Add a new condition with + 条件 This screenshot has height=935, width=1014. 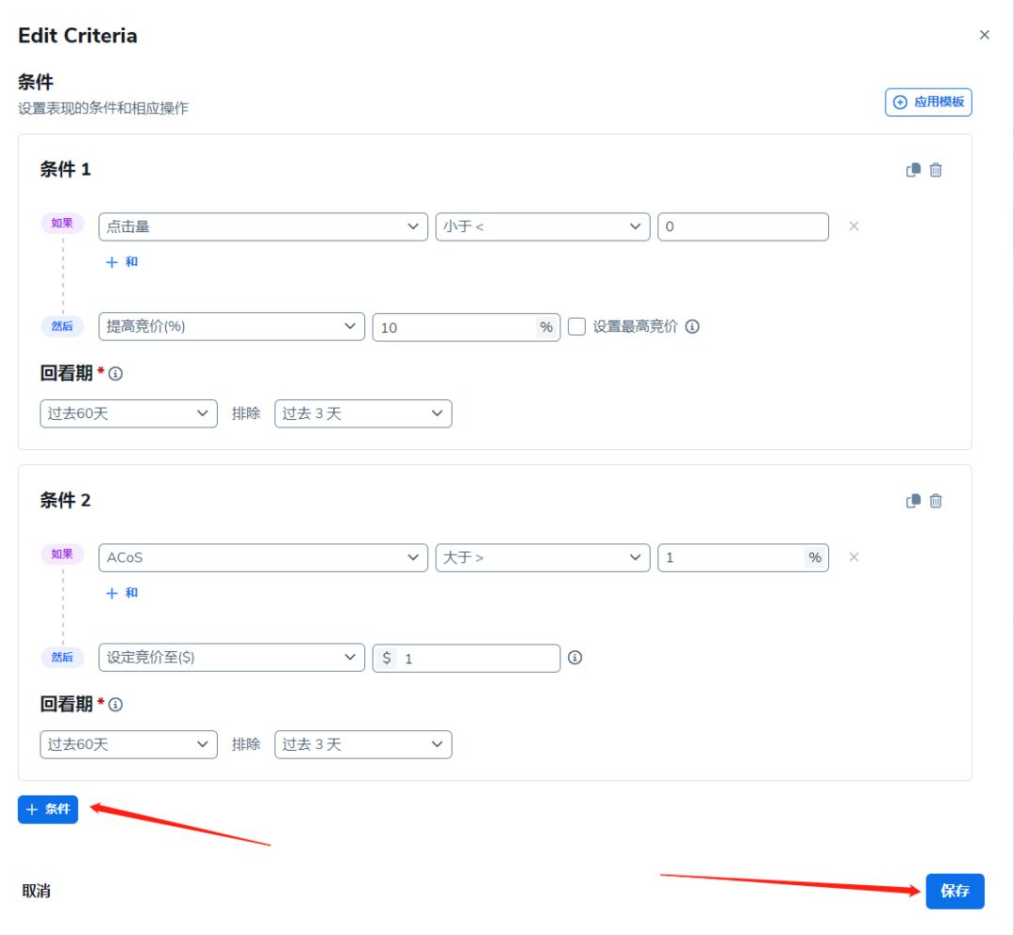48,809
